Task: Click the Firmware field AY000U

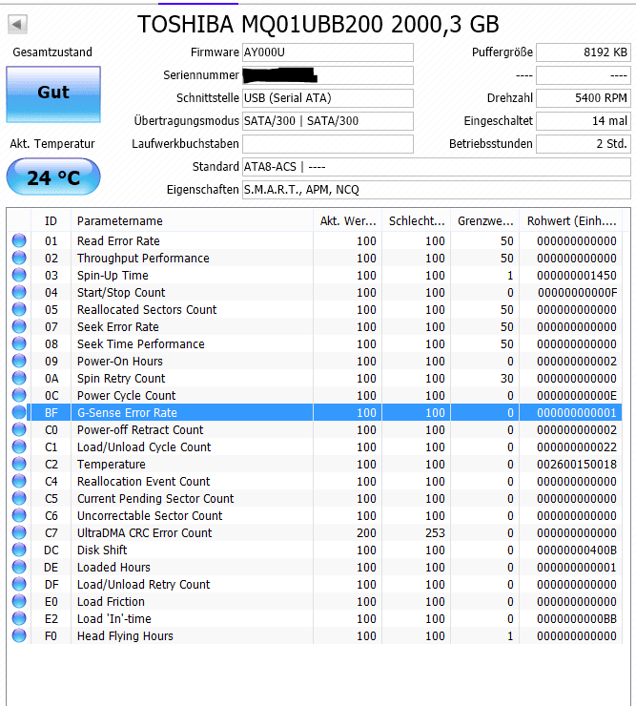Action: tap(328, 52)
